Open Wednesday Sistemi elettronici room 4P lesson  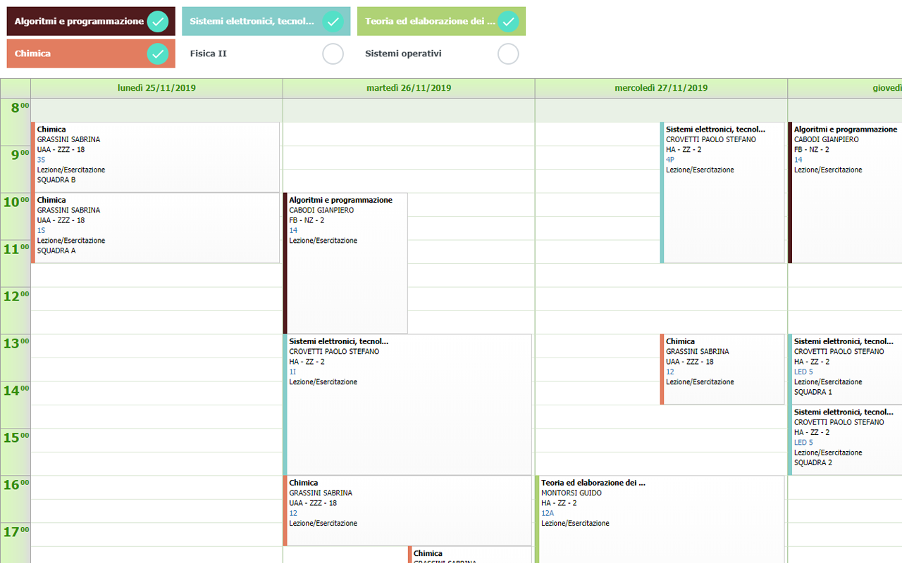[722, 193]
